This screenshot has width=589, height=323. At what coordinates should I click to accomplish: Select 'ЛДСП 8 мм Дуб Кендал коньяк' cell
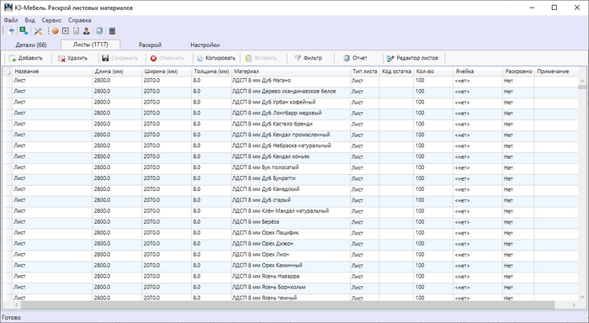tap(291, 157)
